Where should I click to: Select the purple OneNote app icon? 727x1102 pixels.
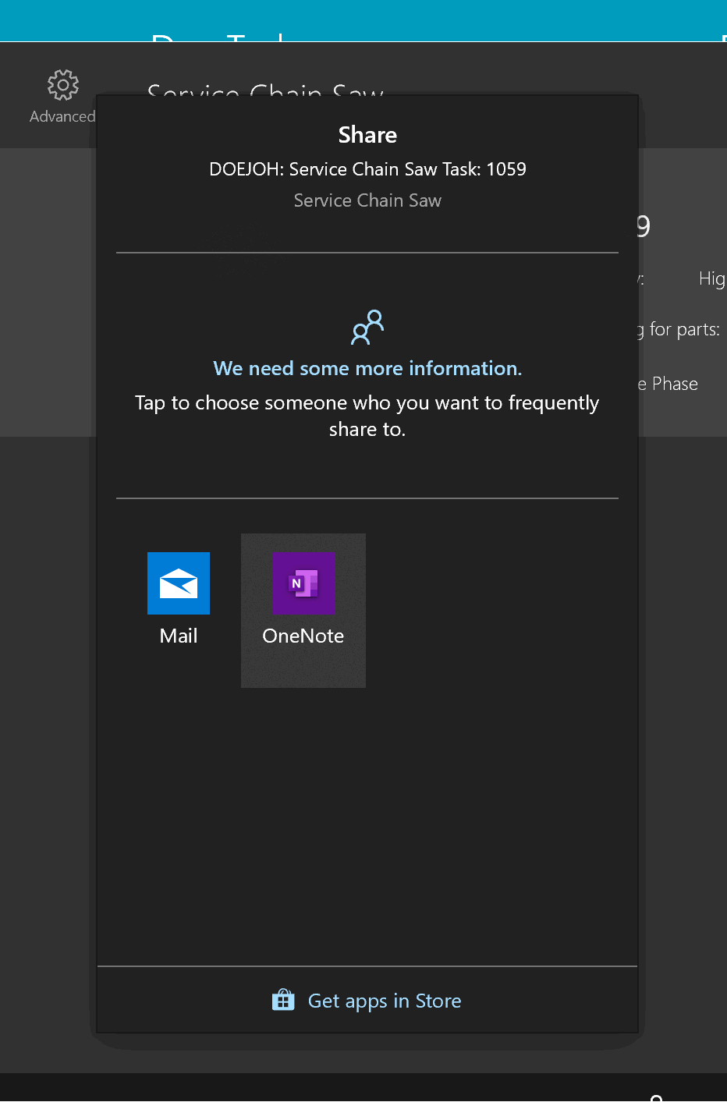(x=303, y=583)
